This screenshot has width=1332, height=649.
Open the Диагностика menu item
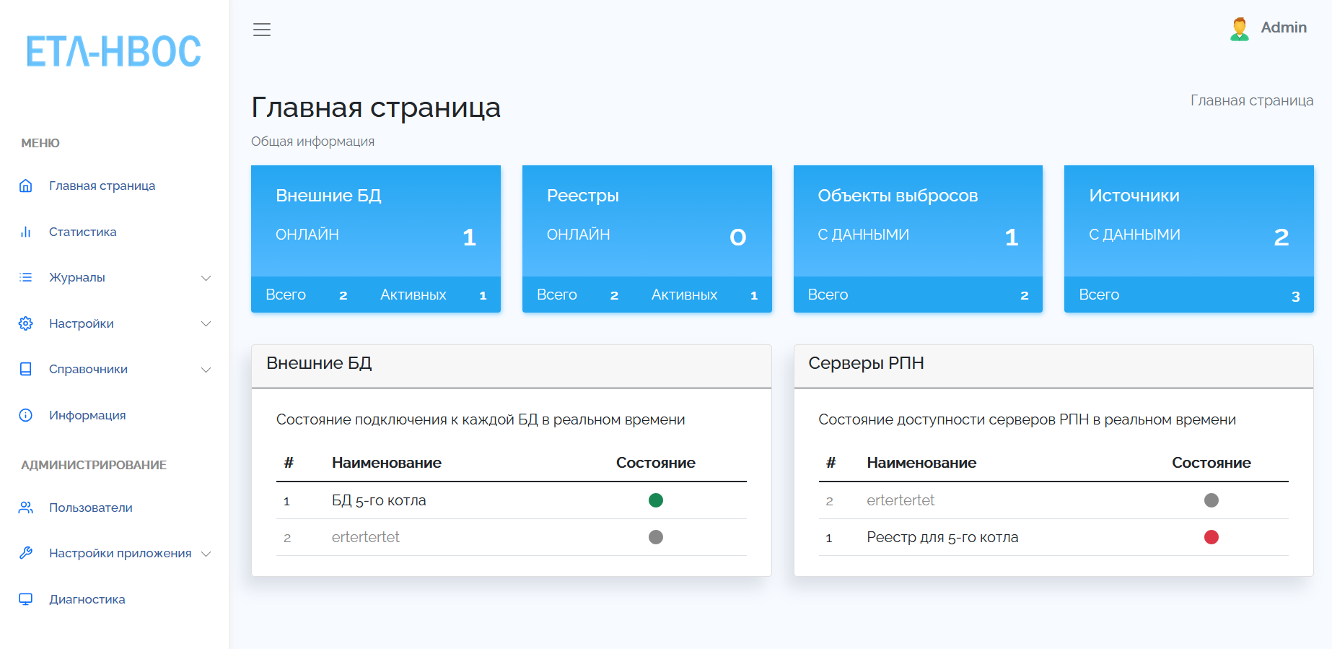tap(87, 599)
